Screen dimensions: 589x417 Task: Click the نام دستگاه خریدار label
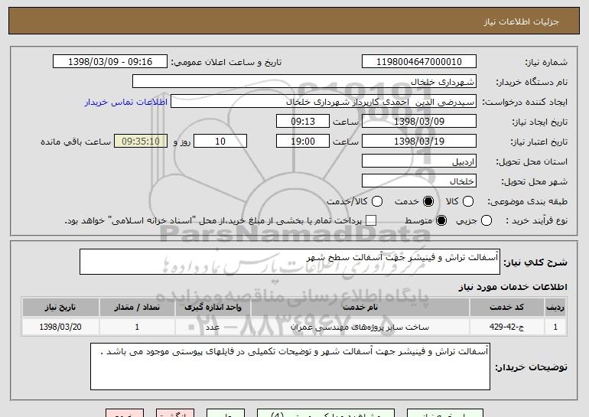point(532,82)
